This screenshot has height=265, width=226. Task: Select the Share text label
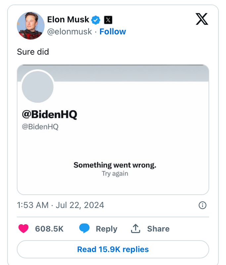click(158, 229)
